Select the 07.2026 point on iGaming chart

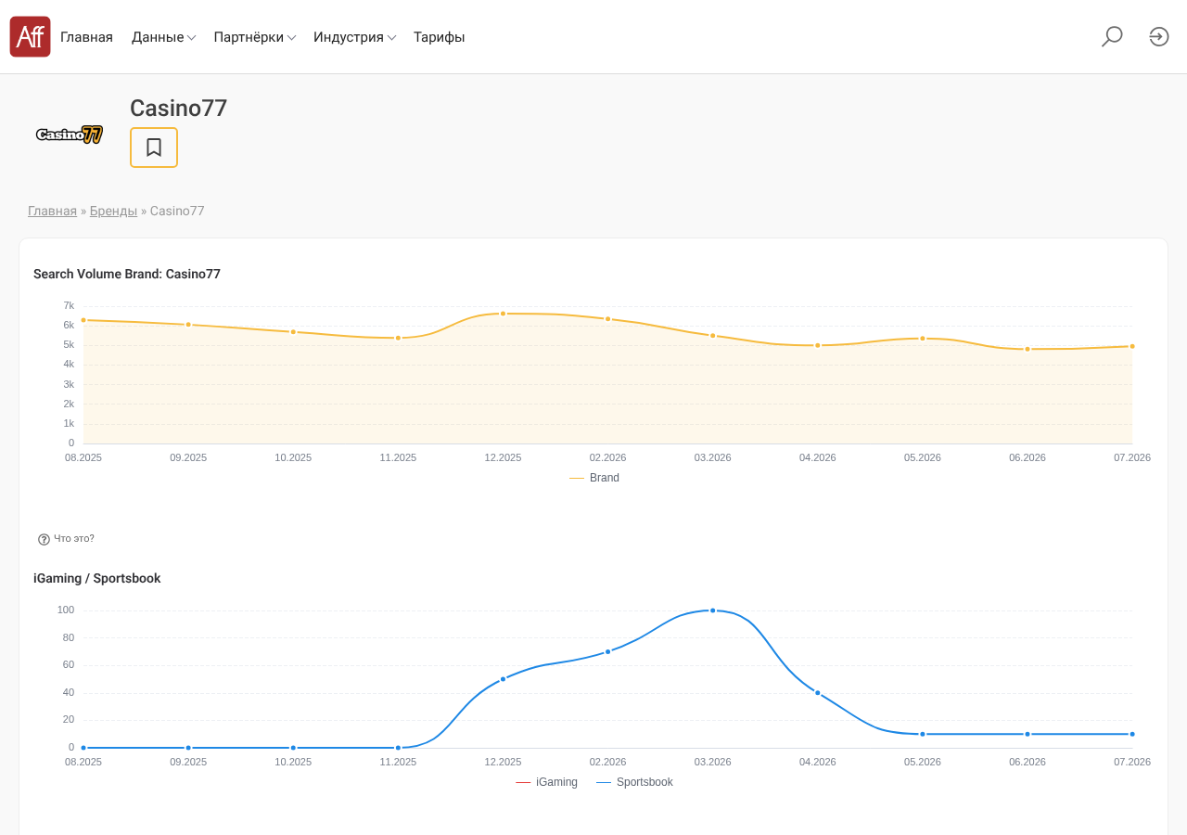(x=1132, y=734)
